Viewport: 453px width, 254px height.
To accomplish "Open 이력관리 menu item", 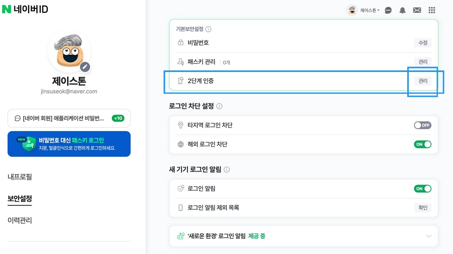I will point(20,221).
